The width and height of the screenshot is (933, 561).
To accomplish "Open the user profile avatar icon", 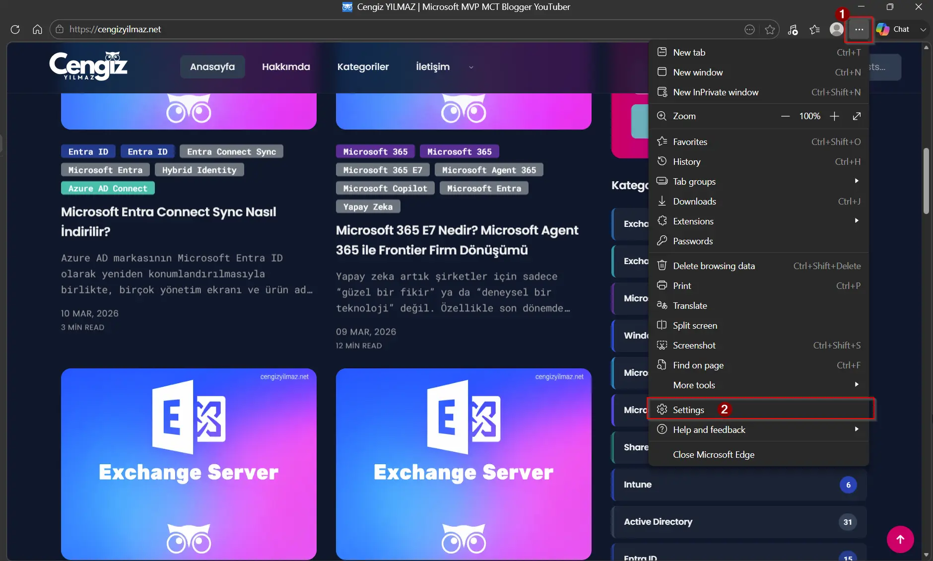I will tap(836, 29).
